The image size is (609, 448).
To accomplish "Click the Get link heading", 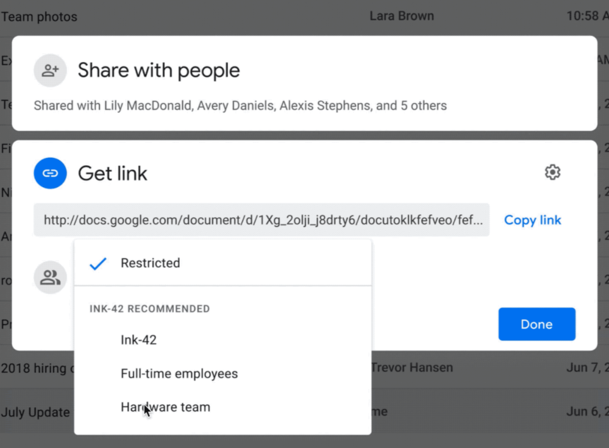I will click(x=112, y=173).
